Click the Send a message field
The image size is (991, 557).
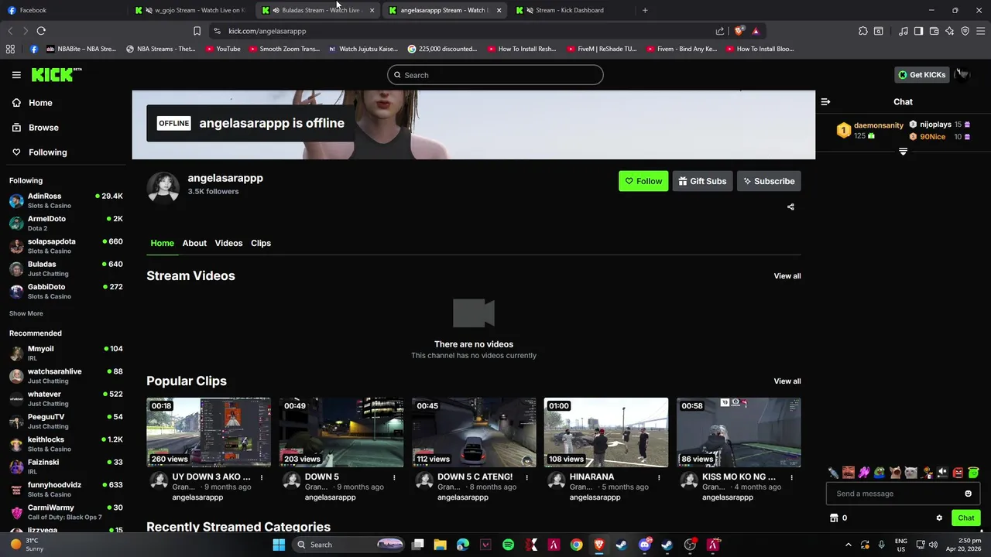(903, 494)
